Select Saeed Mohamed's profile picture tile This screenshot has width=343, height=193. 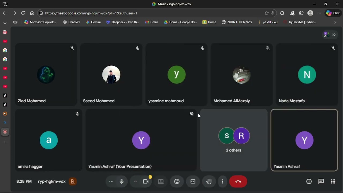click(111, 75)
